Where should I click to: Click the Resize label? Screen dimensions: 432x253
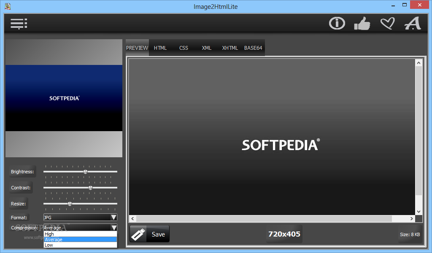pos(19,204)
